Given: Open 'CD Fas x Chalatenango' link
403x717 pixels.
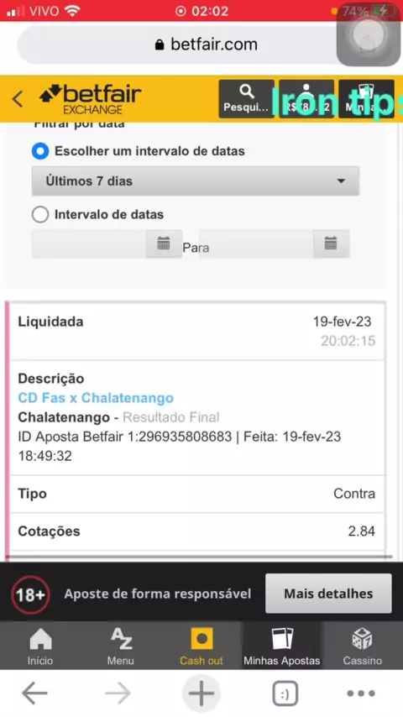Looking at the screenshot, I should point(96,398).
